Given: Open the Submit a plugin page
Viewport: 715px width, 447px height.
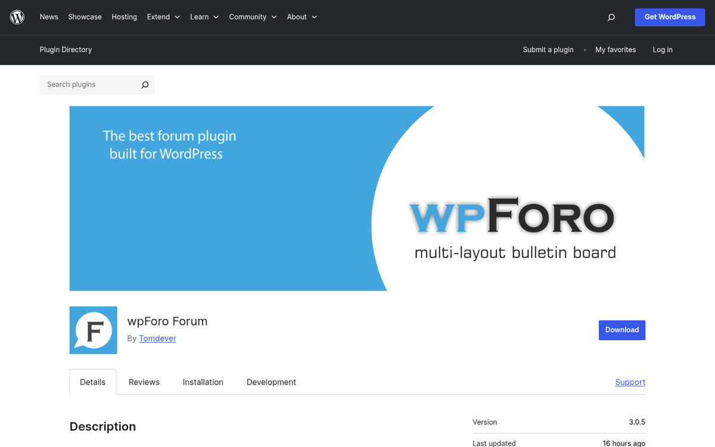Looking at the screenshot, I should [x=548, y=49].
